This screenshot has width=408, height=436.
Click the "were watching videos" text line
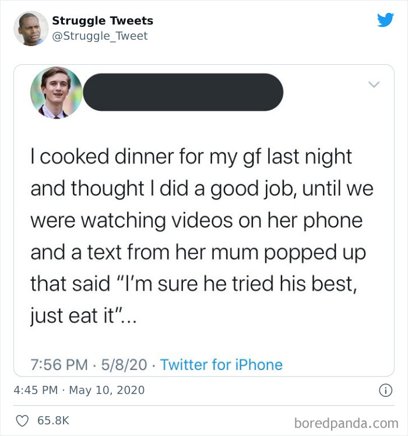(196, 221)
